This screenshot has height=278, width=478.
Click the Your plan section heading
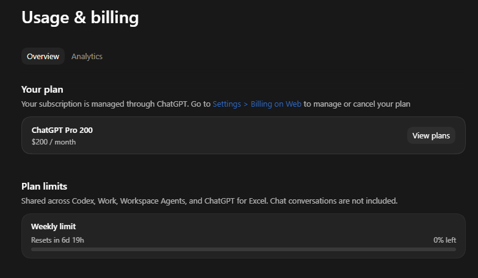pyautogui.click(x=42, y=90)
